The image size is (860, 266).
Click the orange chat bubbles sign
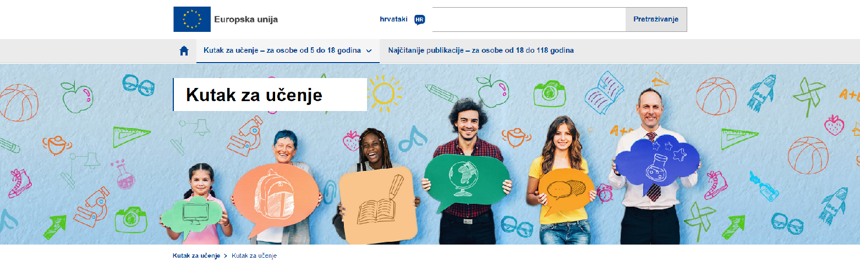567,193
